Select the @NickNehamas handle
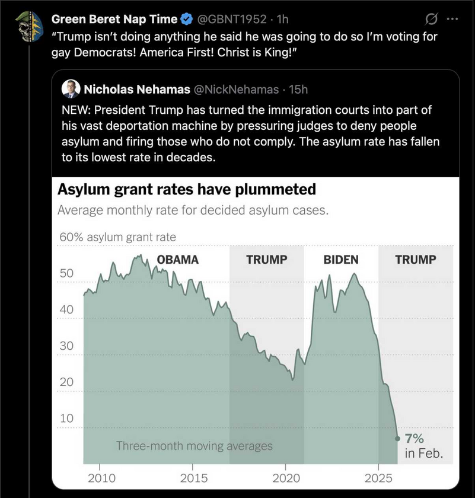 point(236,90)
